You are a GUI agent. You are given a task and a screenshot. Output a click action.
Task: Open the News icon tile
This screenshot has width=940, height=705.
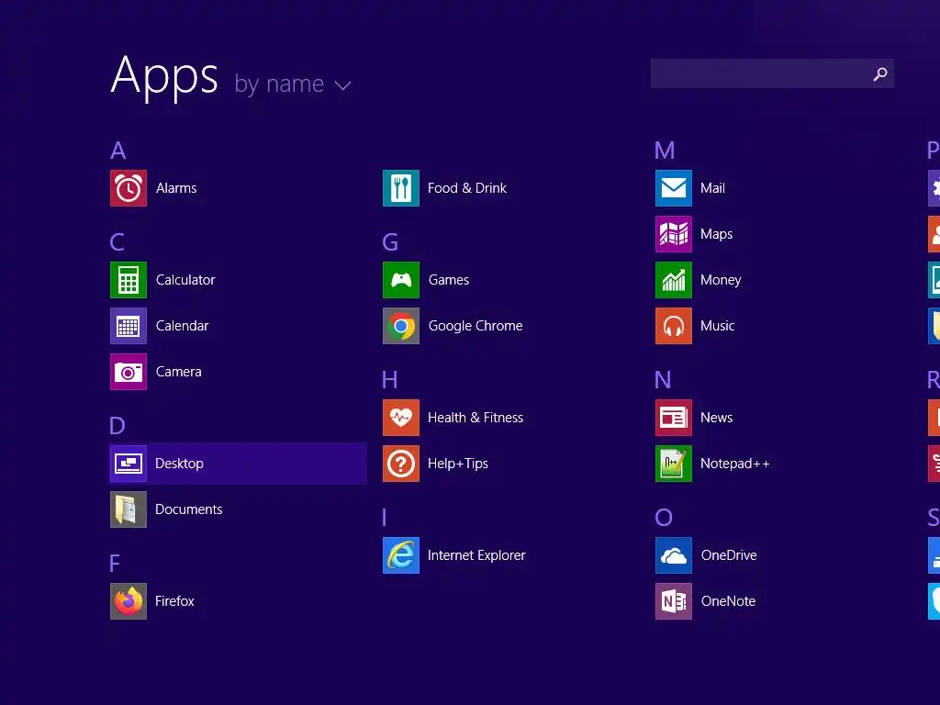click(674, 418)
